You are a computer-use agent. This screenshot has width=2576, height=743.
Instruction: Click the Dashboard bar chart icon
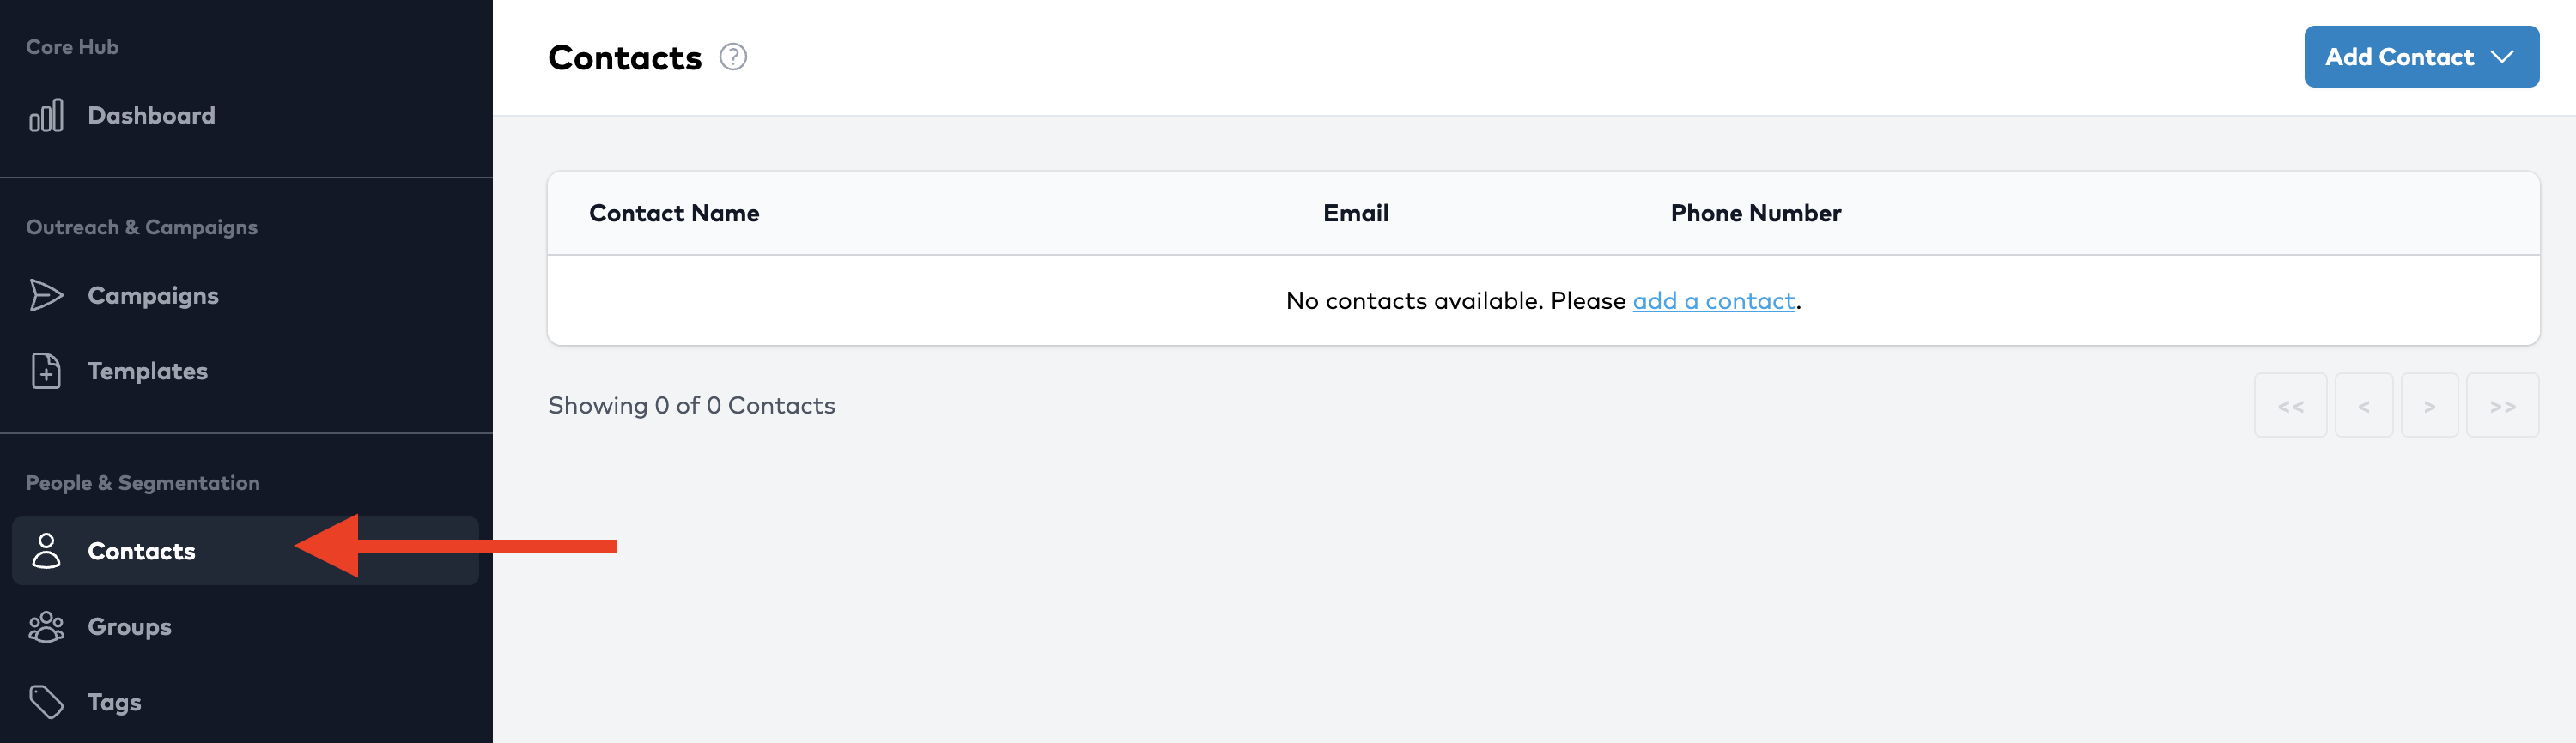(46, 116)
